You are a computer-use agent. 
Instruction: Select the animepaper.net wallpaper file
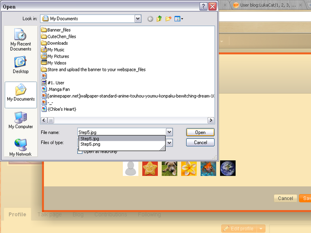click(x=128, y=96)
